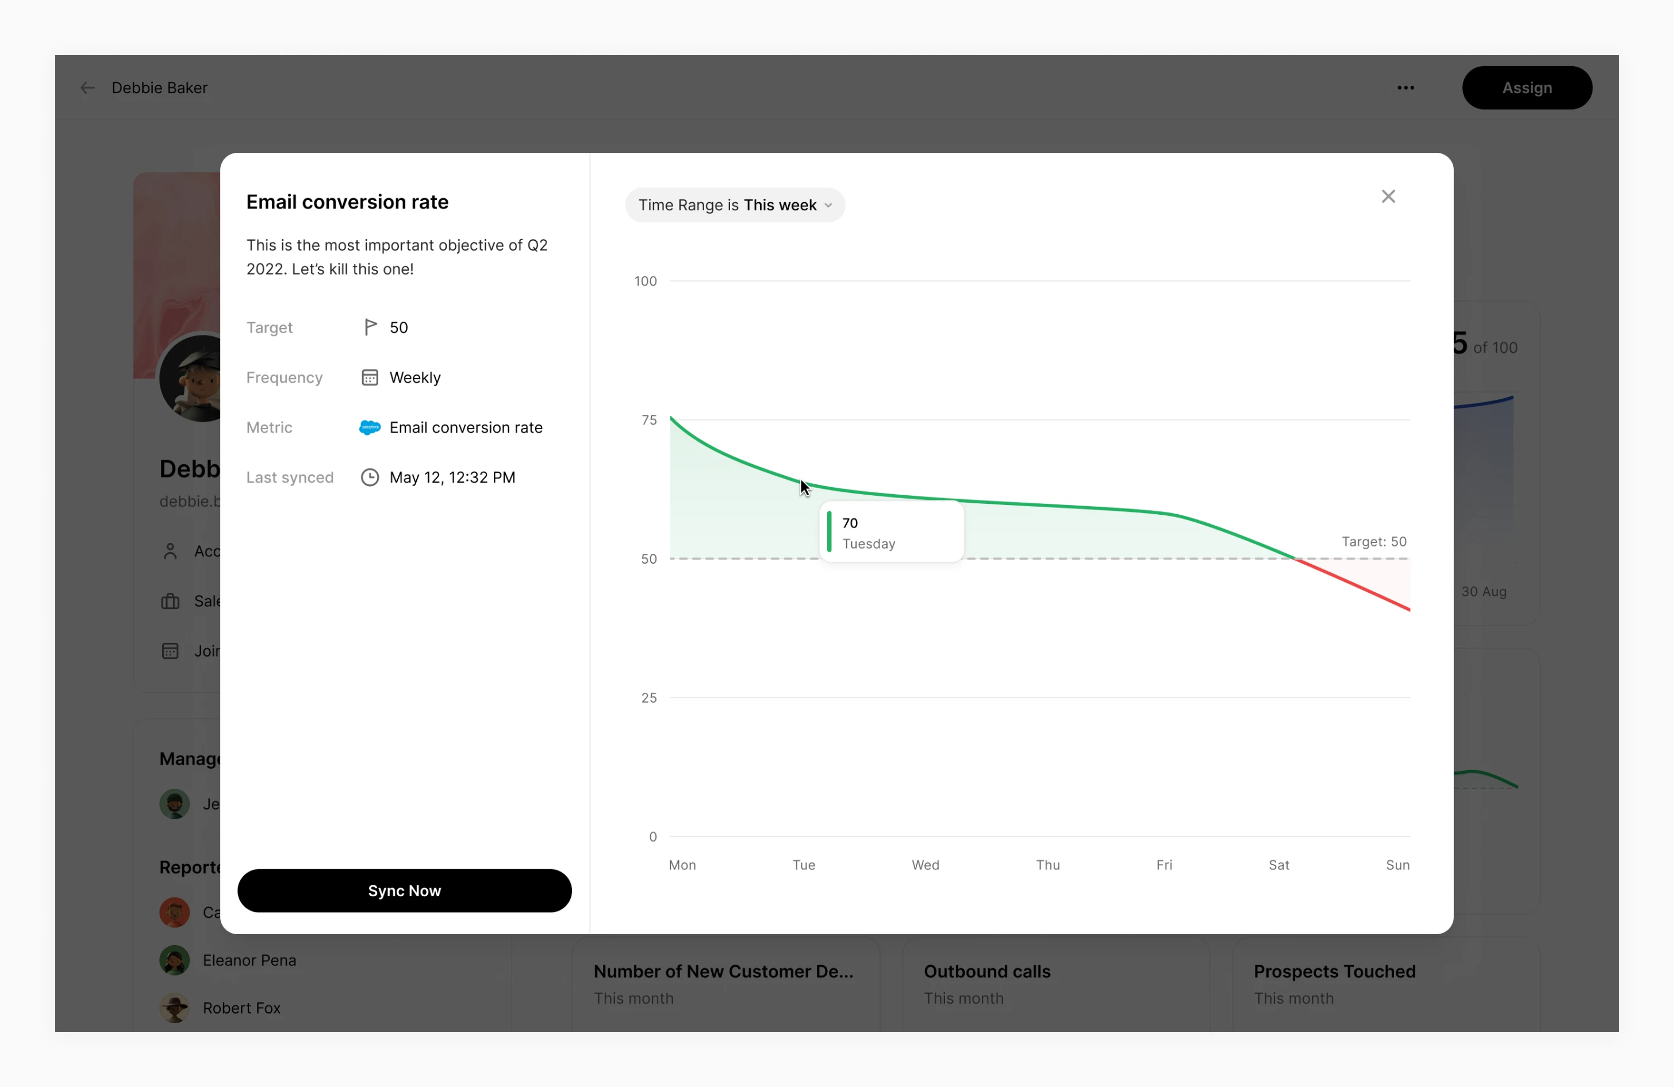Click the back arrow beside Debbie Baker

point(87,88)
